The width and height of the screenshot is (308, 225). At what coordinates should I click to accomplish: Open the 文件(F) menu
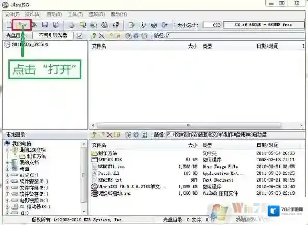tap(12, 14)
